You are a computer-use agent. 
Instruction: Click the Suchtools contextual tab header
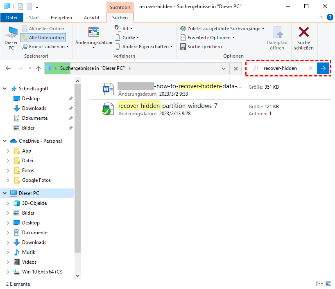(120, 7)
